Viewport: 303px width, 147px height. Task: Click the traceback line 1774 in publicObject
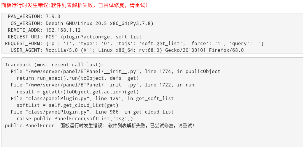coord(115,71)
